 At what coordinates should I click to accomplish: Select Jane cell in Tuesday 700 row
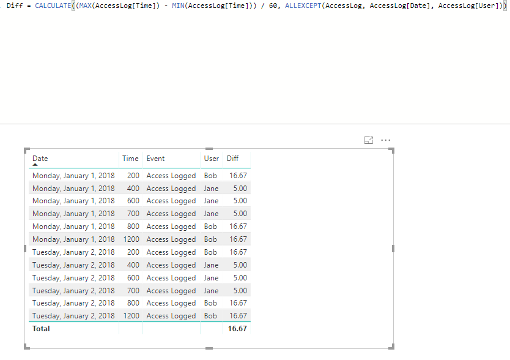pyautogui.click(x=211, y=291)
